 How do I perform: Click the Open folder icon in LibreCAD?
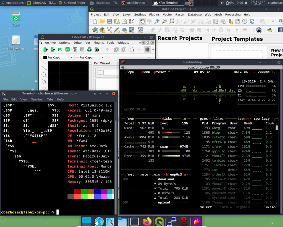pyautogui.click(x=60, y=50)
